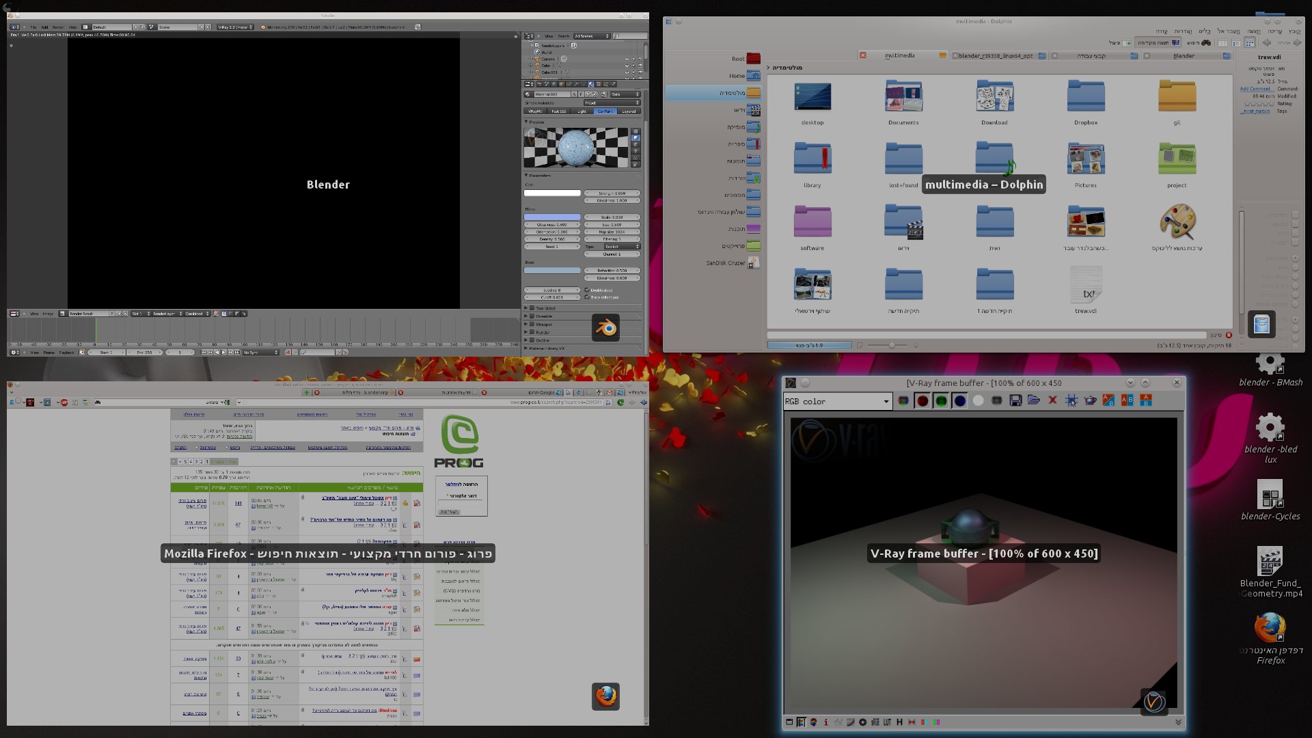This screenshot has width=1312, height=738.
Task: Click the teapot render icon in V-Ray toolbar
Action: click(x=1090, y=400)
